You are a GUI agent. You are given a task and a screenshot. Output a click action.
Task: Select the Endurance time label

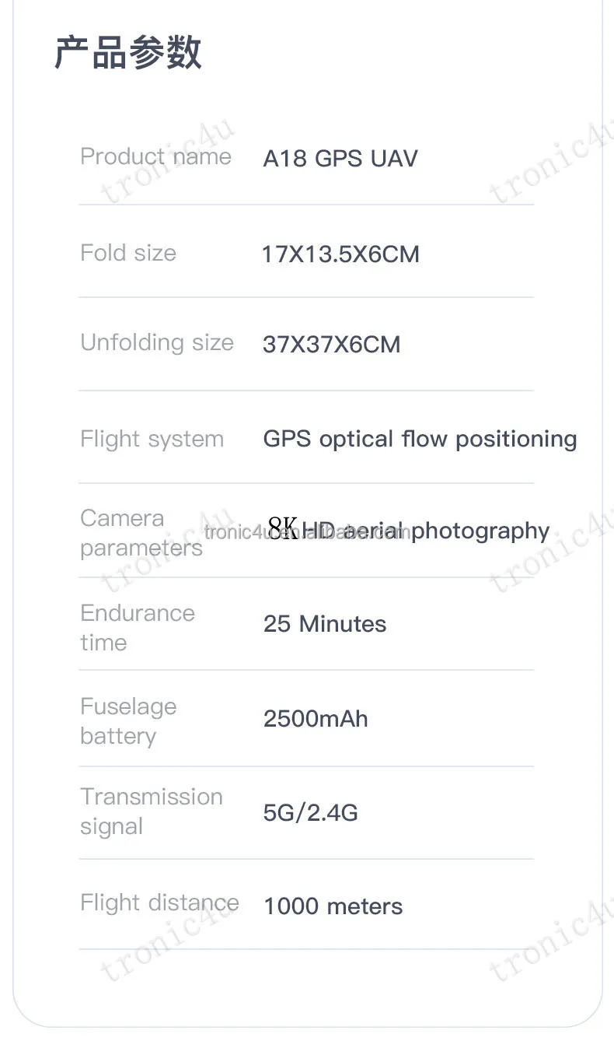137,627
